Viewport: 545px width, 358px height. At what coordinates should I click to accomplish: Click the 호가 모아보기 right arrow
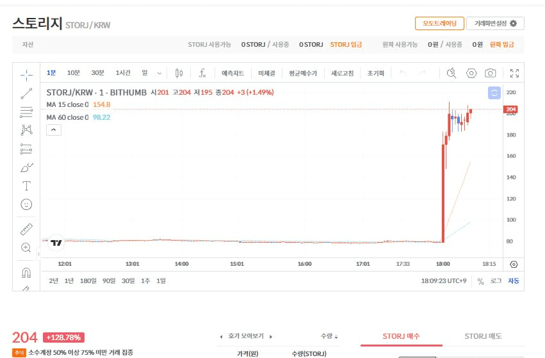[271, 336]
